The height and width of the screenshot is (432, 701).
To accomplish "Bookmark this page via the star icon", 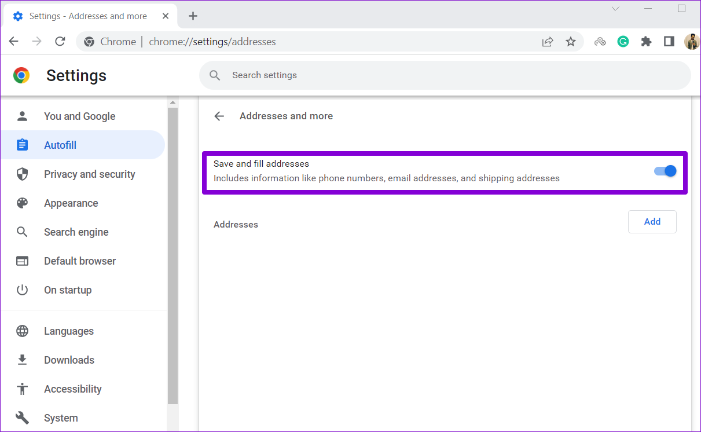I will [x=571, y=41].
